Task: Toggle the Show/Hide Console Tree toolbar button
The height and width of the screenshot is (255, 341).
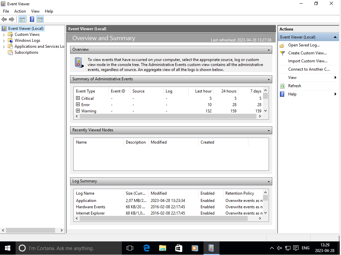Action: (x=22, y=20)
